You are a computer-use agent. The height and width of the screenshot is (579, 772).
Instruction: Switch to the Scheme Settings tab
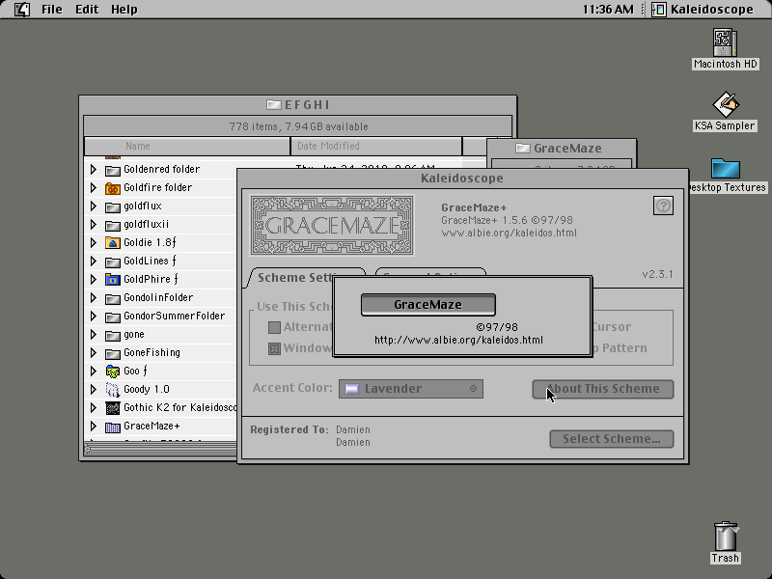pos(295,278)
